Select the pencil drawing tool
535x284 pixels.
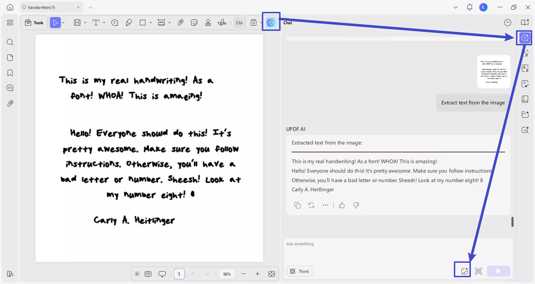tap(129, 23)
